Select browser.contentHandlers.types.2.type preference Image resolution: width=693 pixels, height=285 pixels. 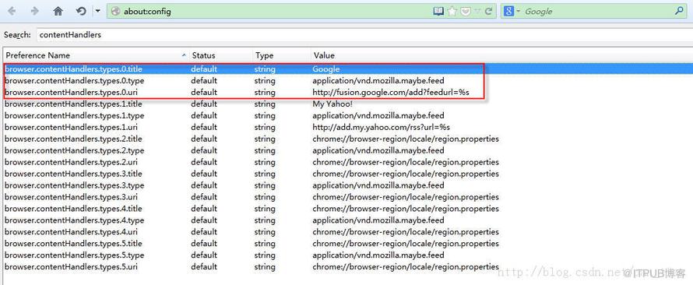(74, 150)
